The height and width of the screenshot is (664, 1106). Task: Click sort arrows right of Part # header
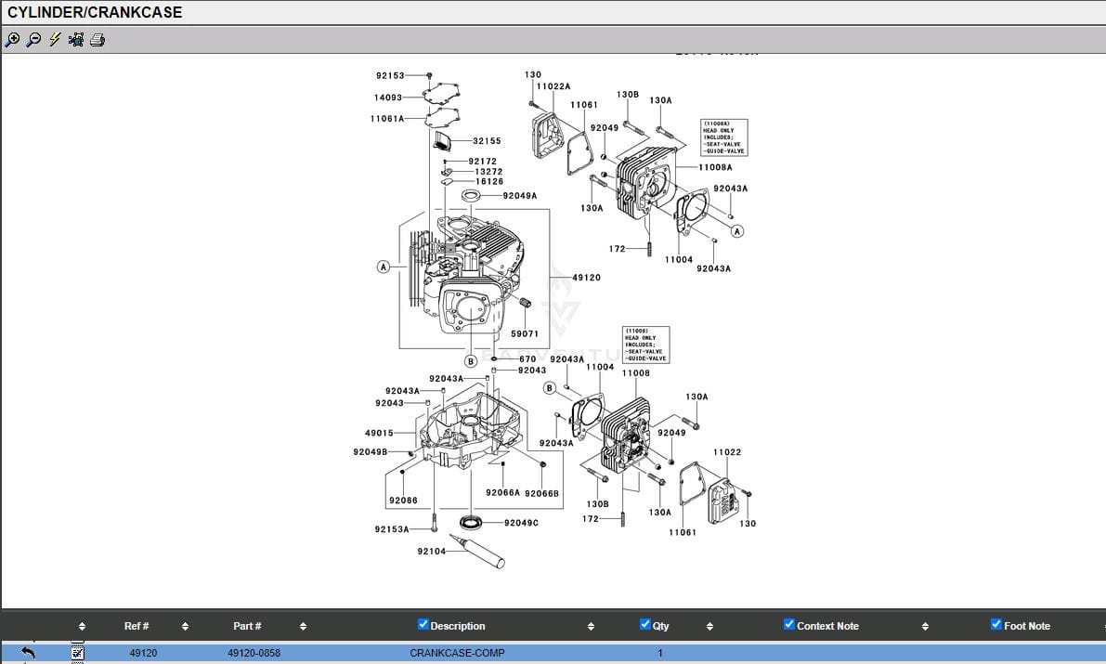(303, 626)
